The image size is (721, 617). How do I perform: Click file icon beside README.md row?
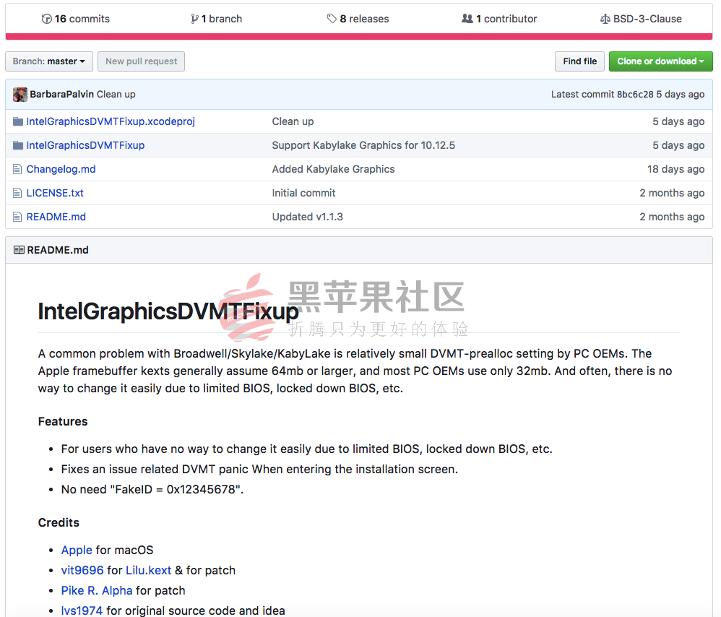[17, 217]
